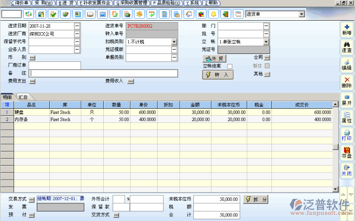Click the 存盘 (Save) disk icon
Image resolution: width=355 pixels, height=221 pixels.
coord(346,153)
